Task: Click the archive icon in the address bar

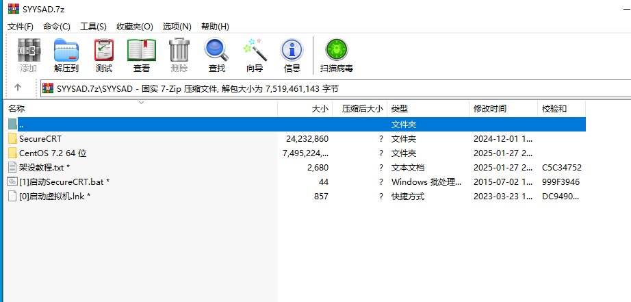Action: (49, 88)
